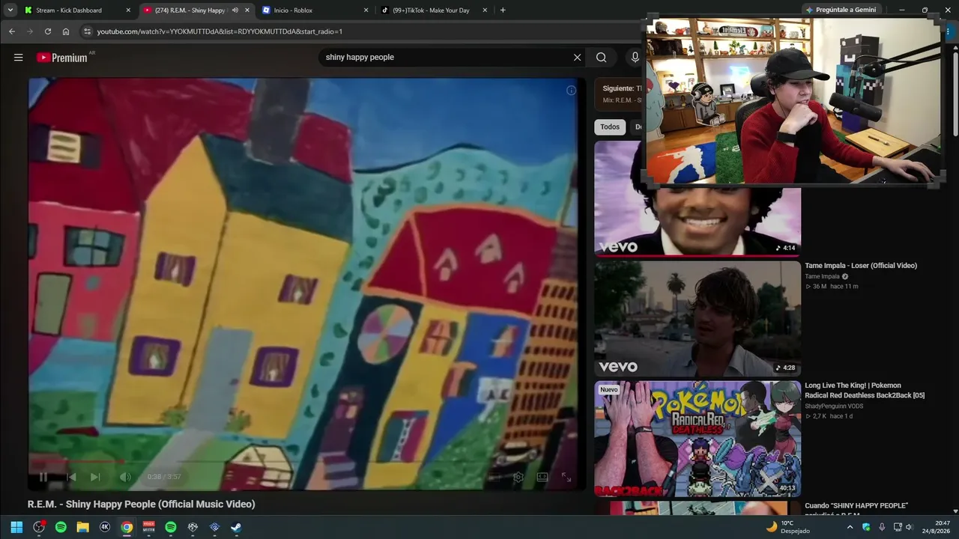959x539 pixels.
Task: Open the 4K app taskbar icon
Action: click(x=105, y=527)
